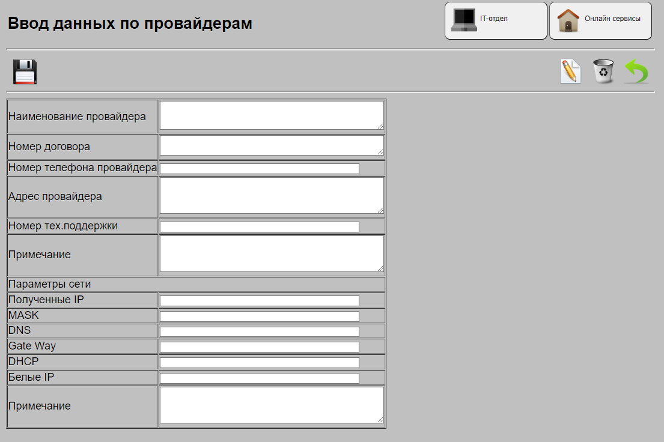Screen dimensions: 664x442
Task: Select the MASK input field
Action: 258,316
